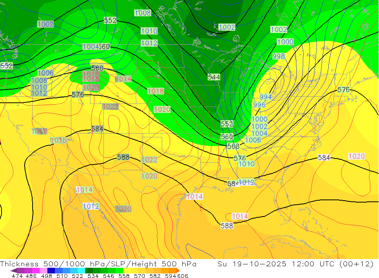The image size is (379, 278).
Task: Click the 544 height contour label
Action: pyautogui.click(x=214, y=77)
